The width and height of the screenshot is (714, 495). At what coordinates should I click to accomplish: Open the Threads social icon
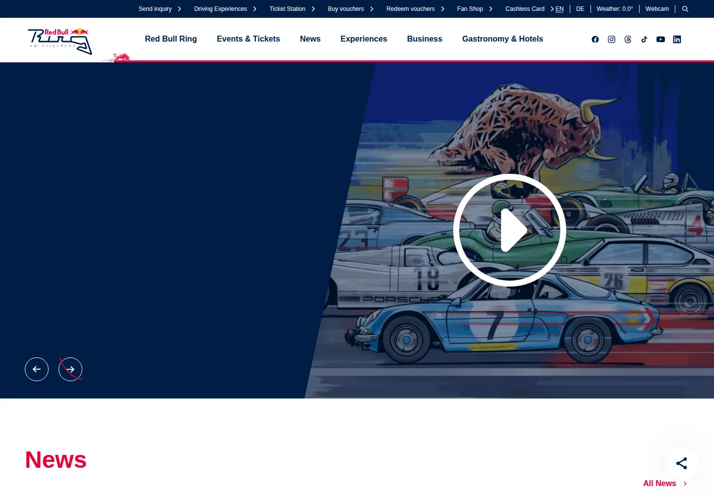[x=628, y=40]
